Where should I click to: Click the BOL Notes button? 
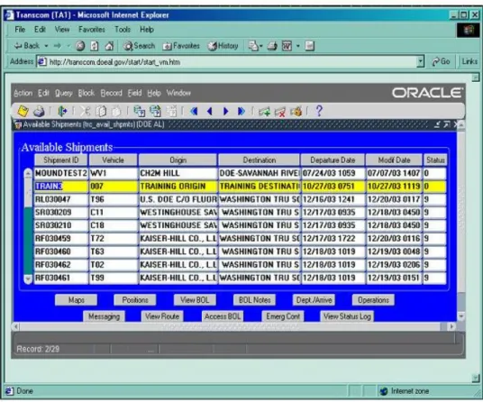click(x=254, y=300)
